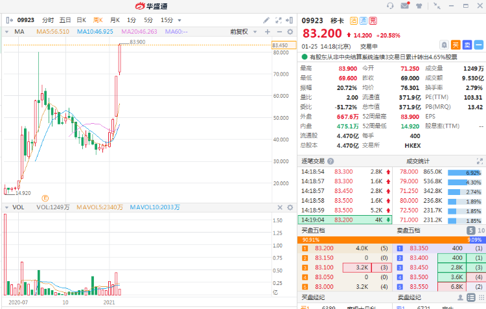Image resolution: width=486 pixels, height=309 pixels.
Task: Select bid level 1 price 83.200
Action: [324, 248]
